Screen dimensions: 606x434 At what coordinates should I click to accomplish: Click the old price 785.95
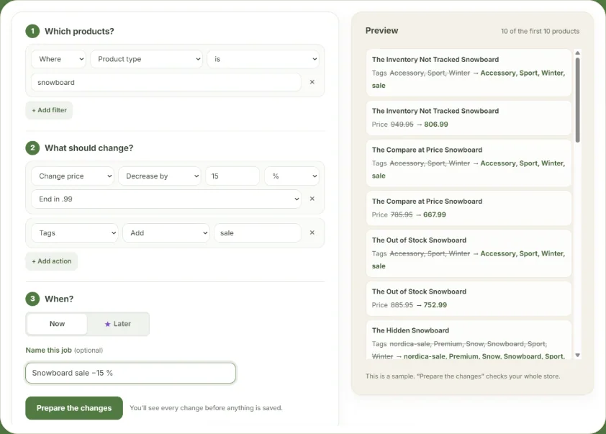click(x=402, y=215)
